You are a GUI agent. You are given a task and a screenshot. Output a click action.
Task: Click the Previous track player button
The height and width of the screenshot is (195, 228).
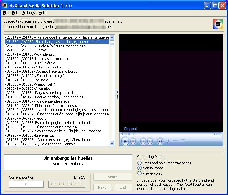coord(143,141)
